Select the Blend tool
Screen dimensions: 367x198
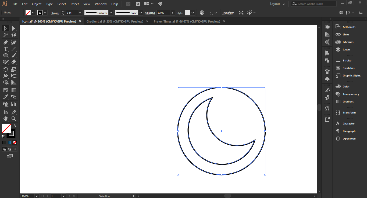14,97
